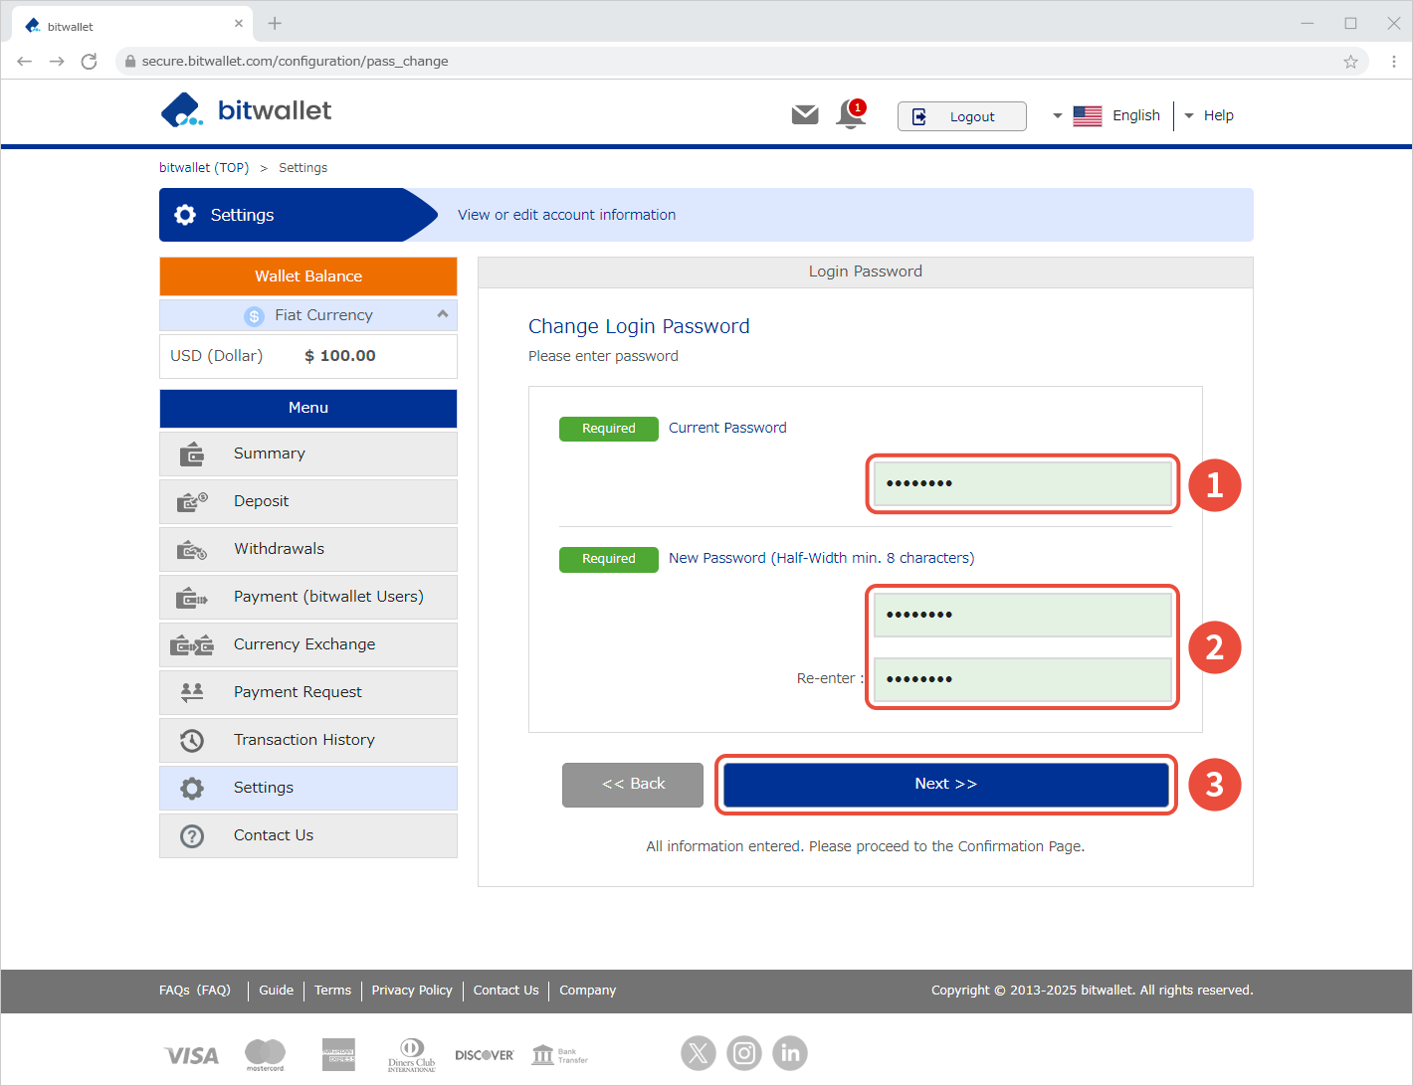Focus the Current Password field
The image size is (1413, 1086).
pyautogui.click(x=1022, y=484)
